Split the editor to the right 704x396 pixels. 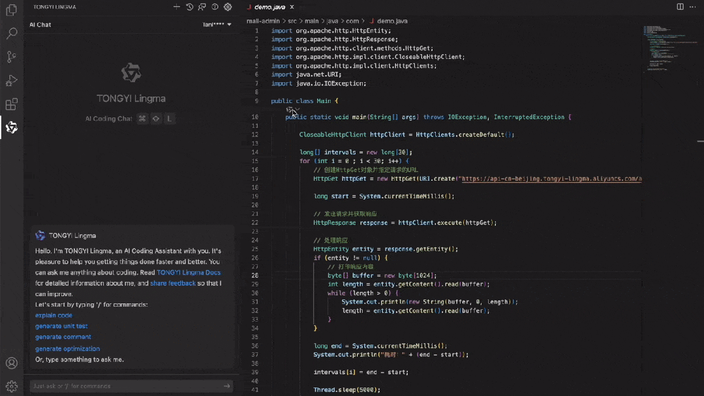680,7
